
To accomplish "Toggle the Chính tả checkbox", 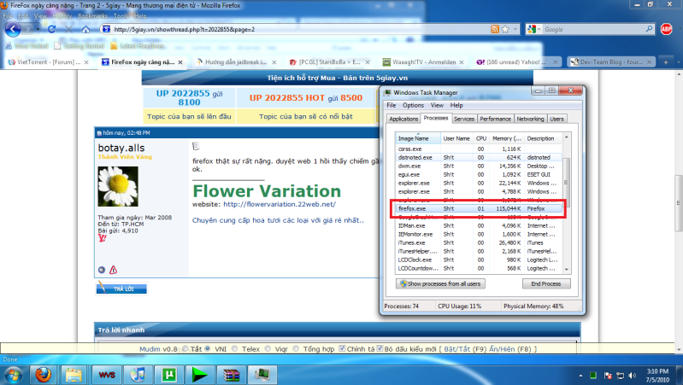I will pyautogui.click(x=342, y=348).
